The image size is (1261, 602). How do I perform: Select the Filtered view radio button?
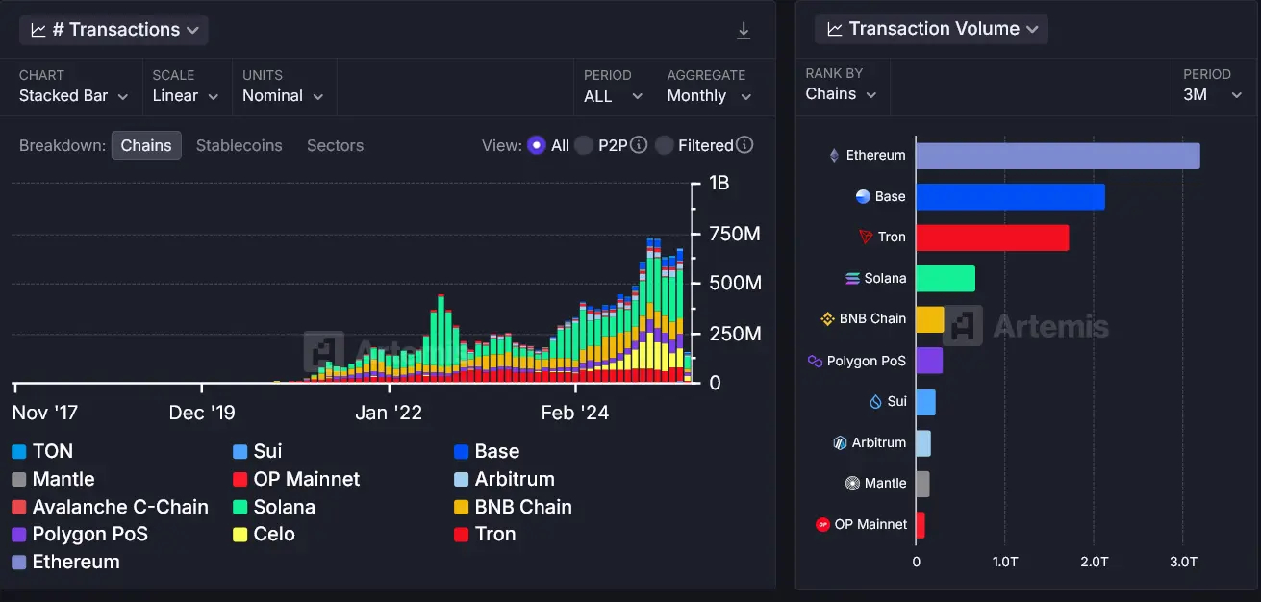pos(664,145)
